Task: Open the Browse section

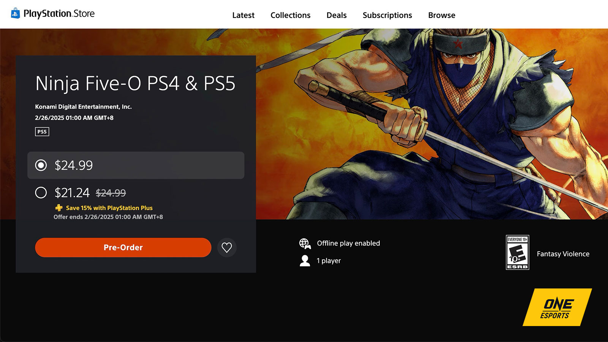Action: click(441, 15)
